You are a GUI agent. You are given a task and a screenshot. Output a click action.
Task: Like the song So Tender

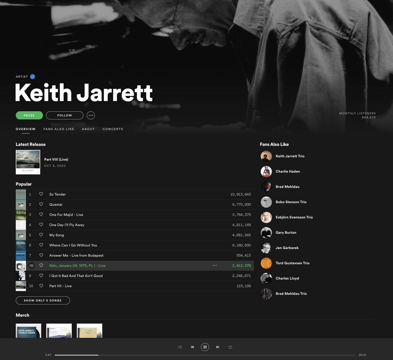[x=41, y=194]
